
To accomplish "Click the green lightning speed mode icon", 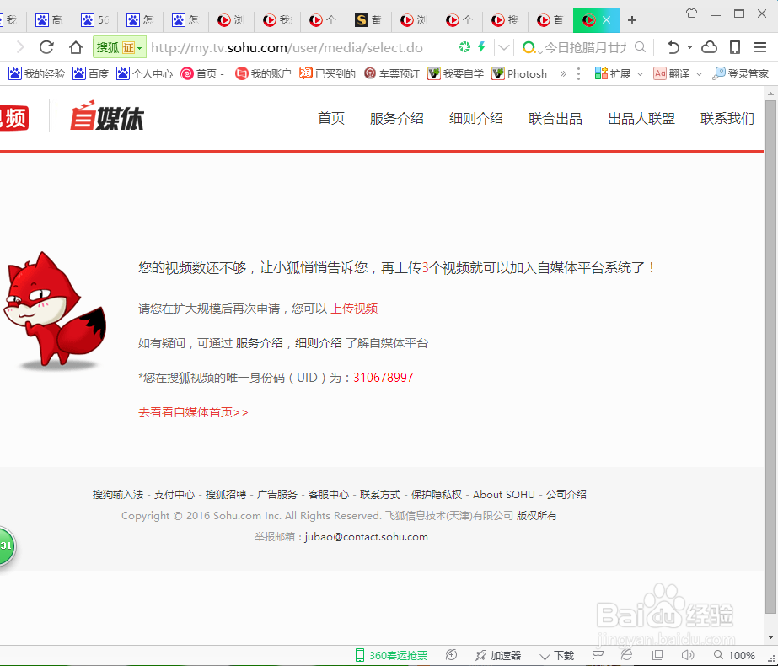I will 481,47.
